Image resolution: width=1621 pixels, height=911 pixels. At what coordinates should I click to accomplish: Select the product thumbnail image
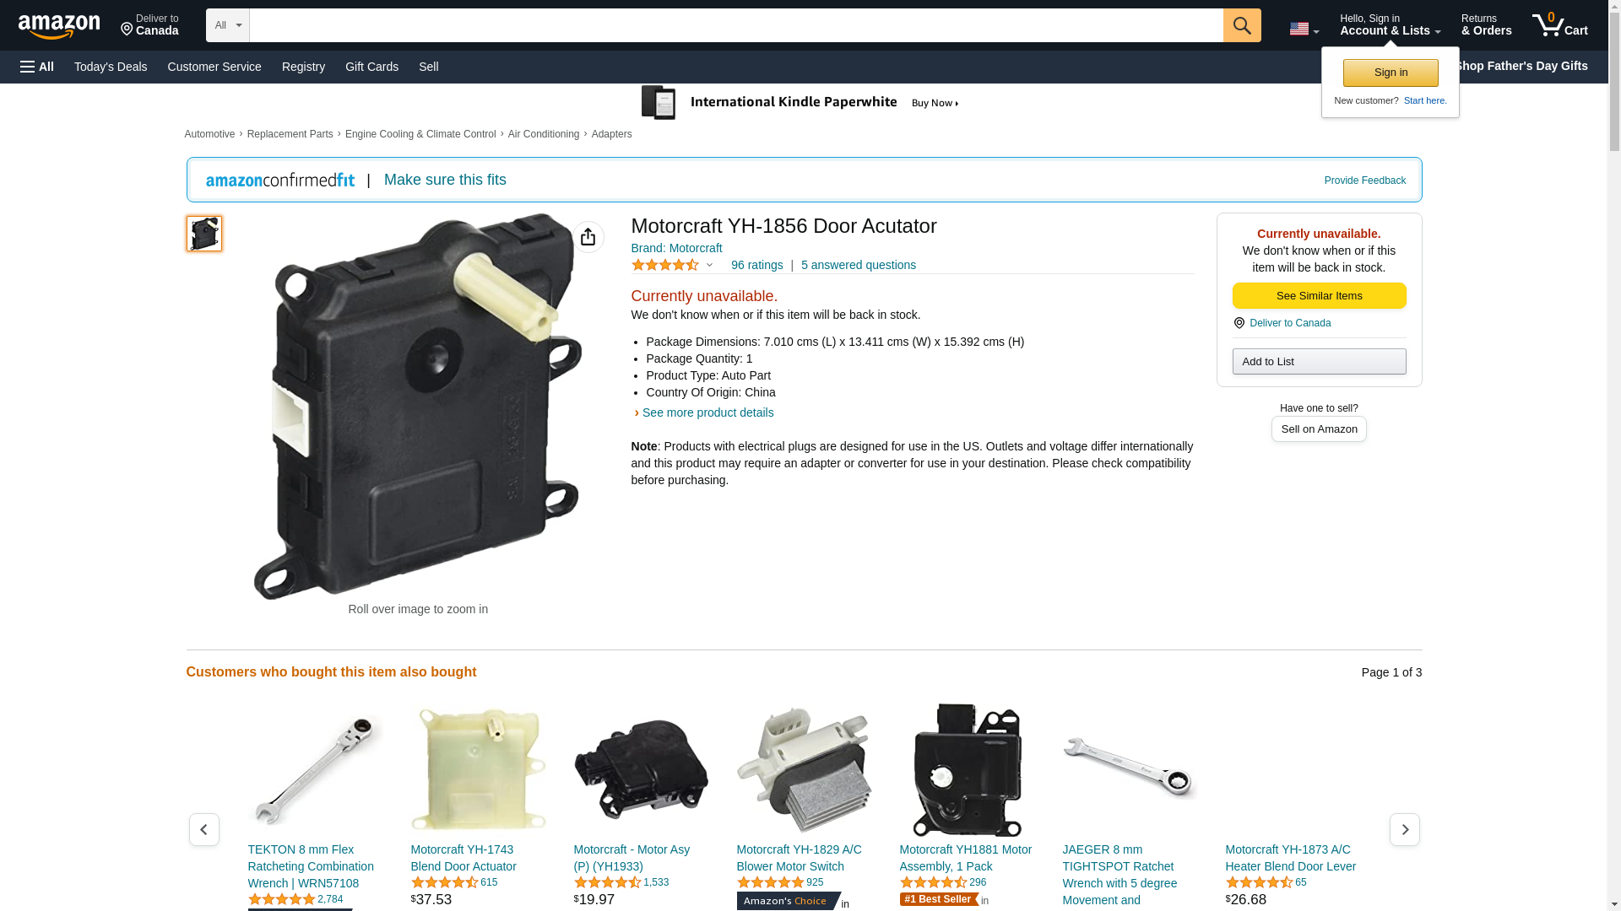pyautogui.click(x=204, y=234)
